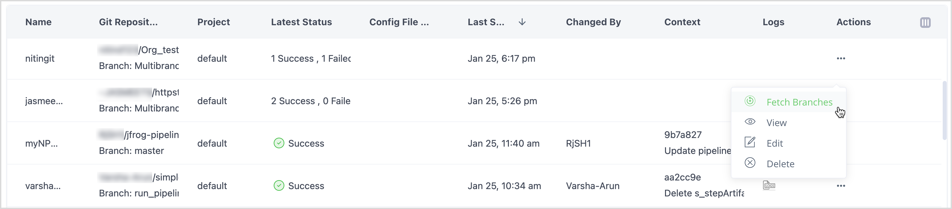Click the Git Repository column header
The width and height of the screenshot is (952, 209).
tap(128, 22)
